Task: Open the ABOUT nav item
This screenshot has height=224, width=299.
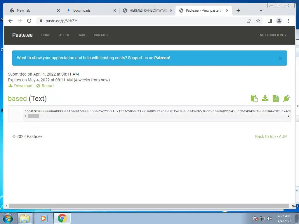Action: coord(64,35)
